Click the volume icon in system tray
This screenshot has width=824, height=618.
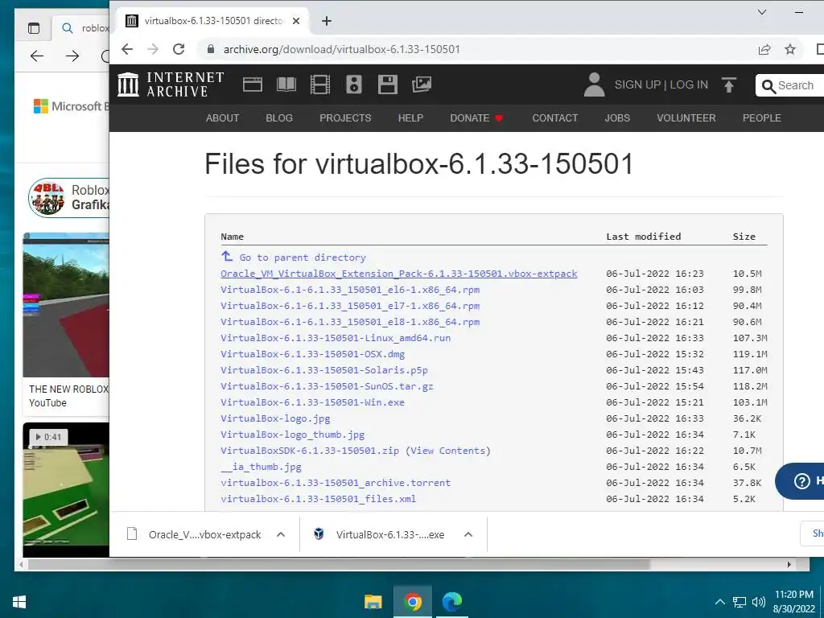(x=758, y=602)
